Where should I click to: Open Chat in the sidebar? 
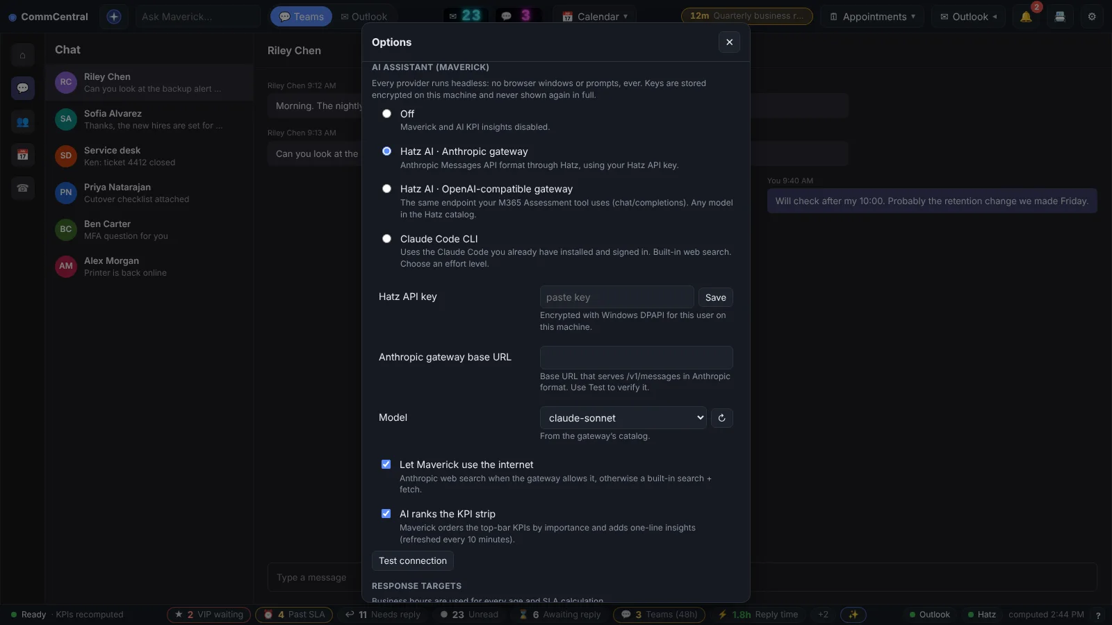(x=23, y=88)
